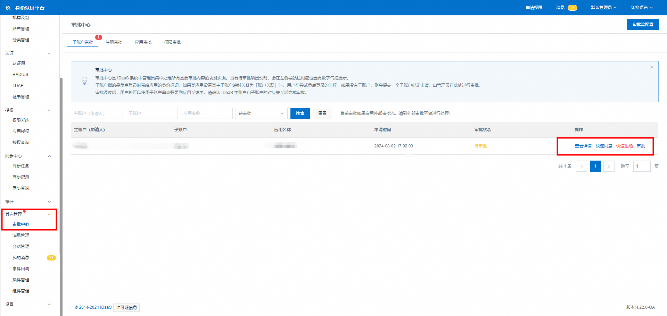Click the 搜索 search button
The image size is (667, 316).
click(x=300, y=113)
